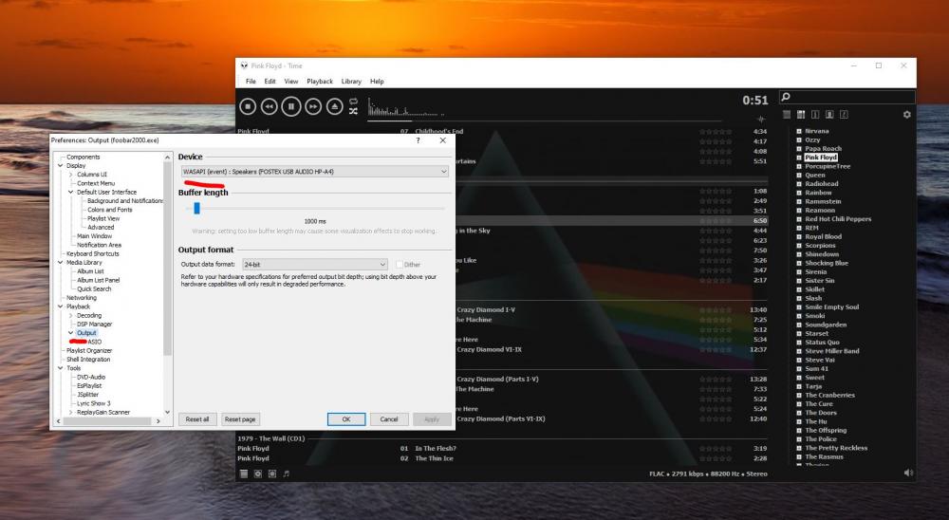Click the plus icon beside Tarja

pos(799,386)
